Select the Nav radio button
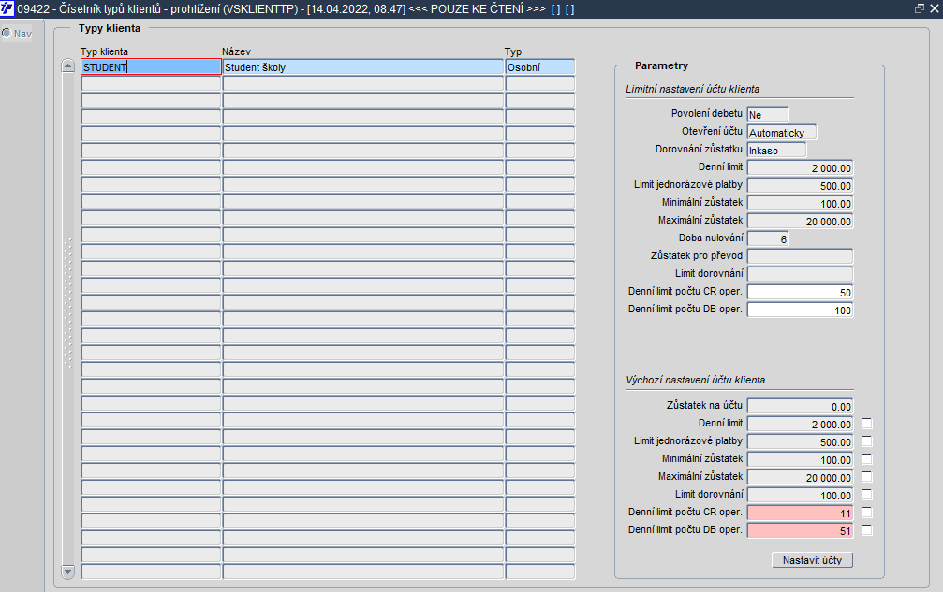Screen dimensions: 943x592 point(7,33)
